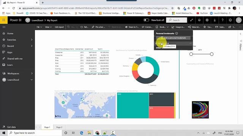
Task: Open the Power BI app launcher waffle
Action: 4,20
